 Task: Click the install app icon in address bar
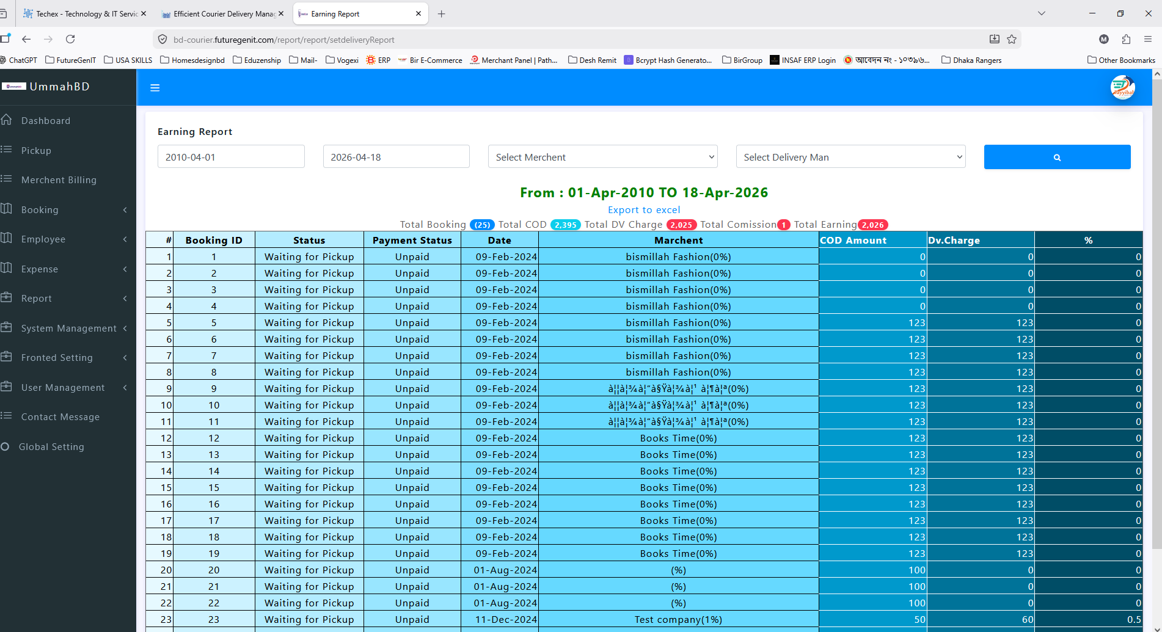click(x=994, y=39)
